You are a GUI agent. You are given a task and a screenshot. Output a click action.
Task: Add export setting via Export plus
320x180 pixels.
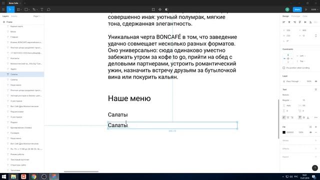pos(316,156)
